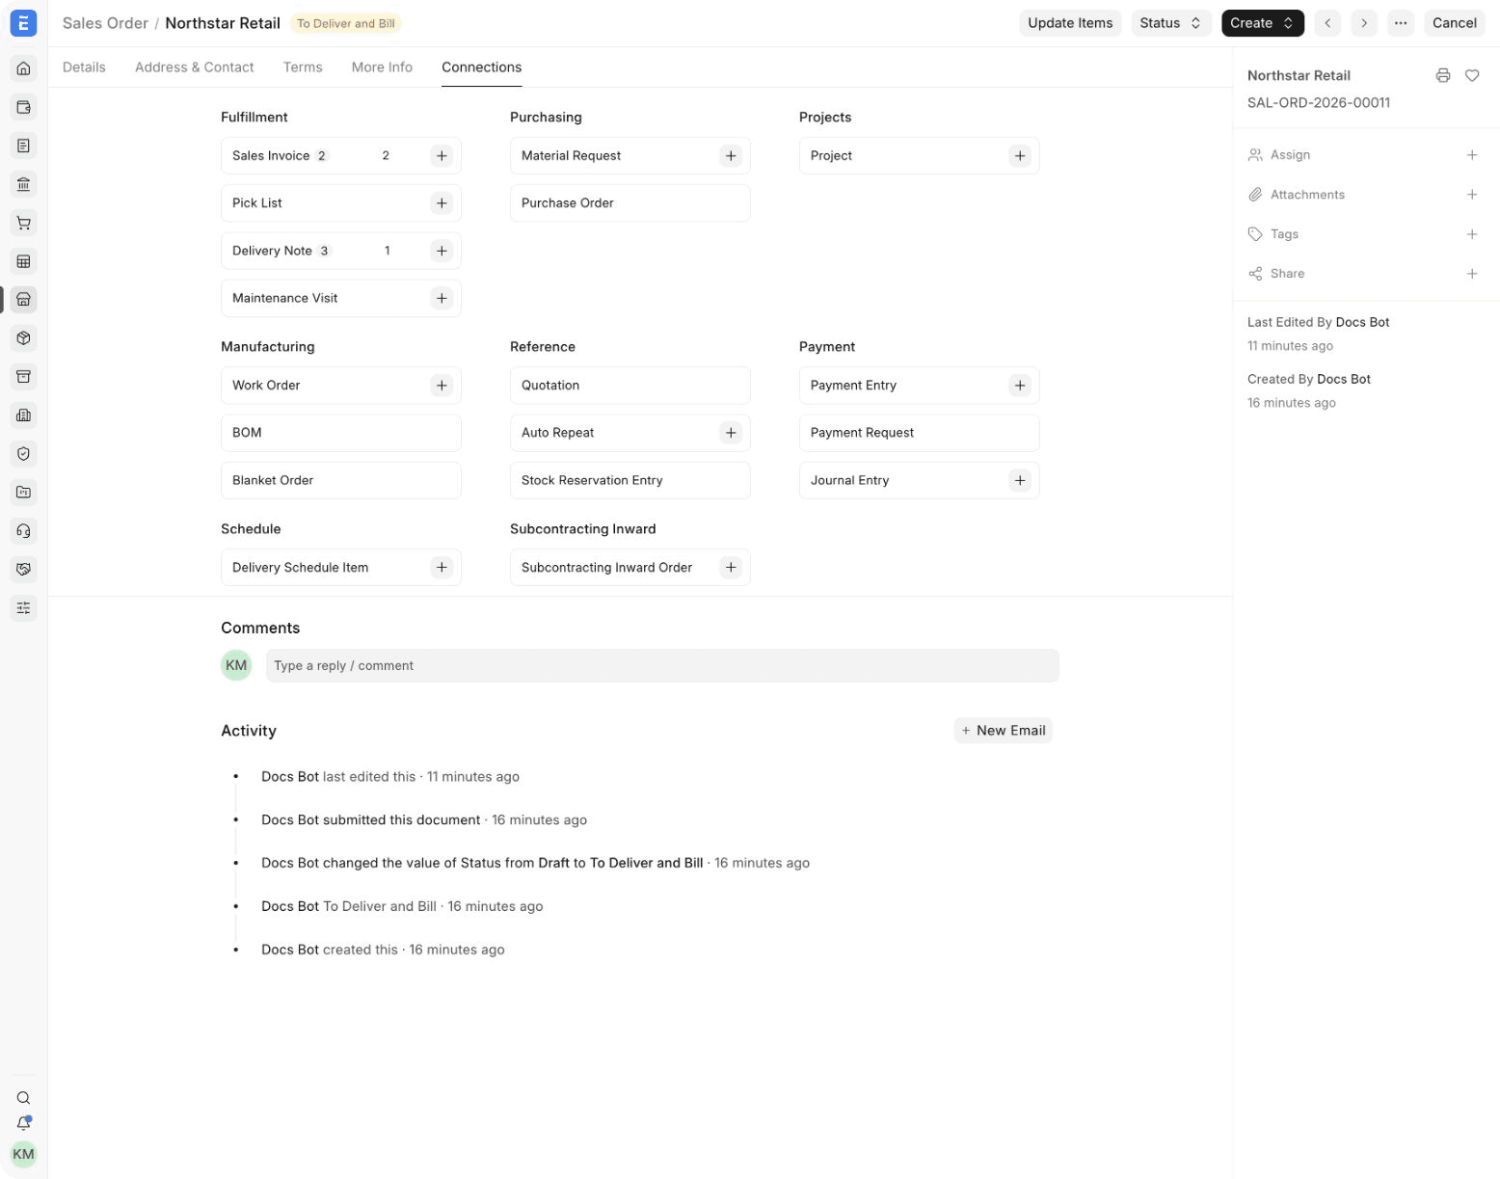Add a new Work Order with plus
The width and height of the screenshot is (1500, 1179).
point(442,386)
